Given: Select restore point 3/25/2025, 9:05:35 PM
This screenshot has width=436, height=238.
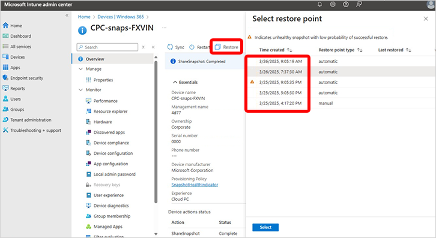Looking at the screenshot, I should (341, 82).
